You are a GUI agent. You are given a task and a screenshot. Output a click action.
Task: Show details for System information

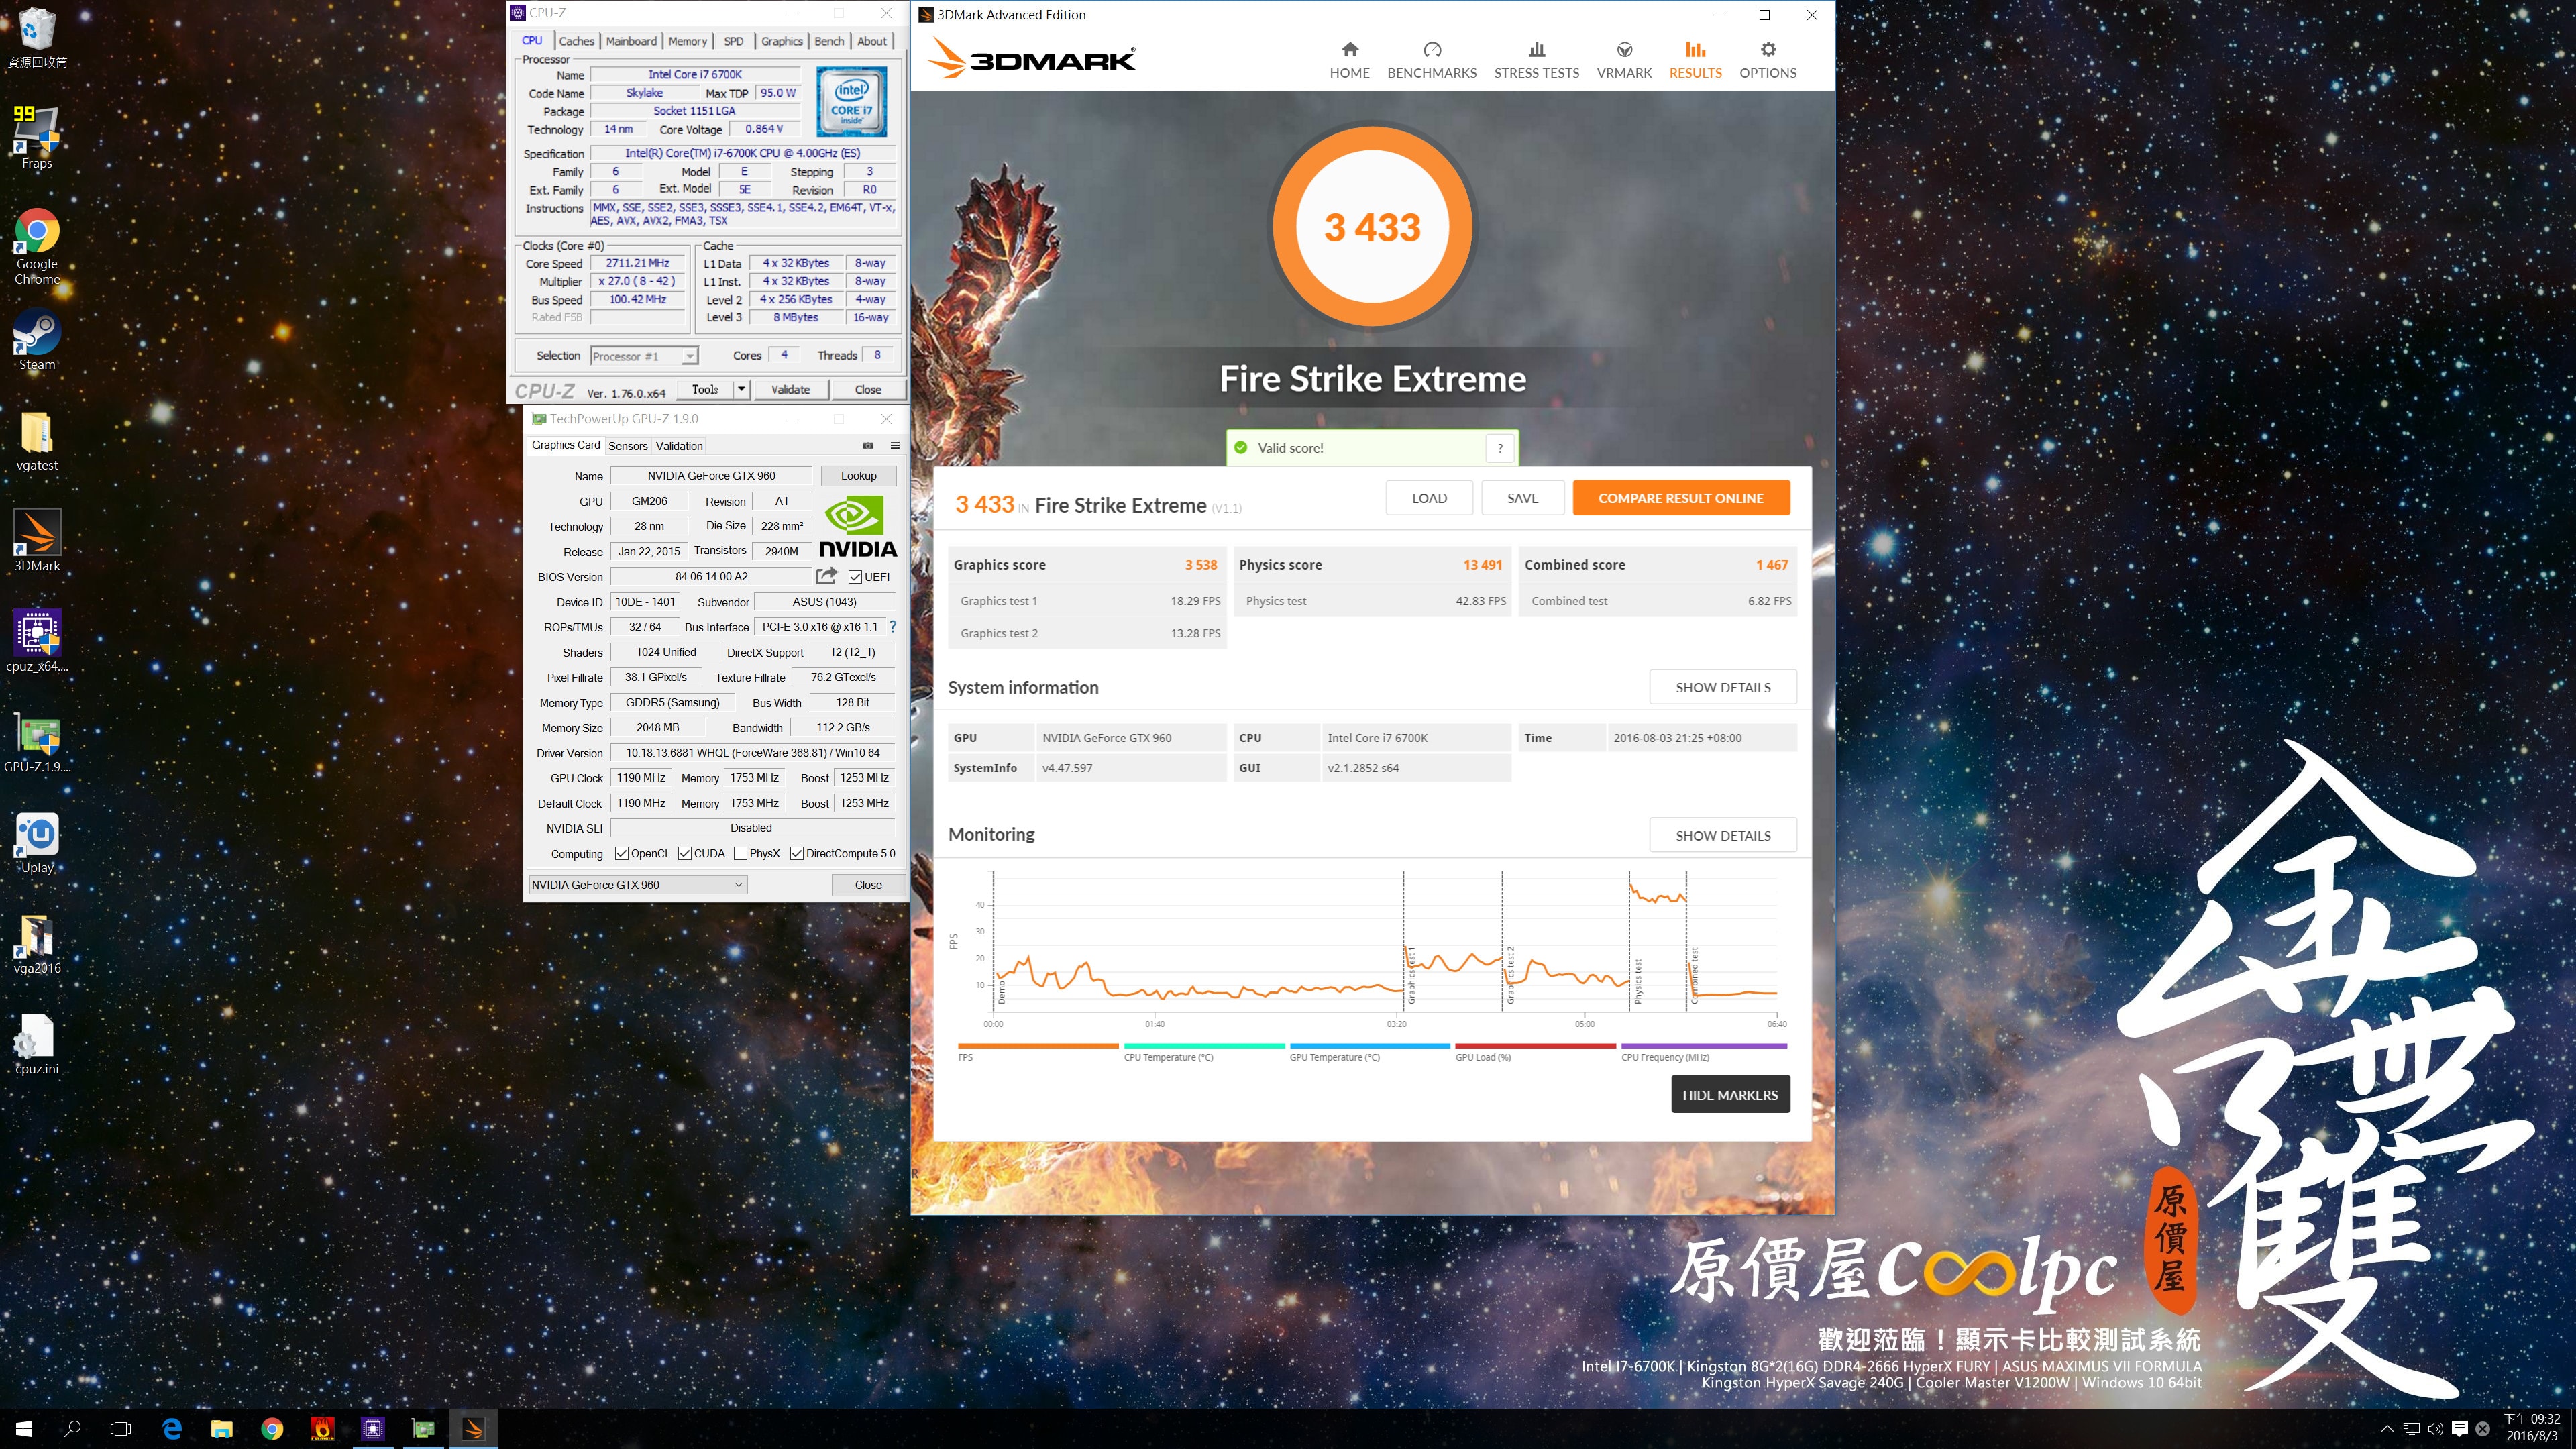click(x=1723, y=687)
